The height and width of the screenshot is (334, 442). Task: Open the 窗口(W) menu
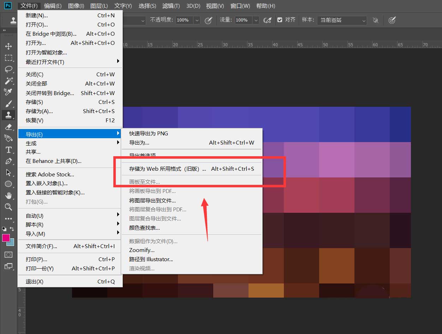[x=240, y=6]
